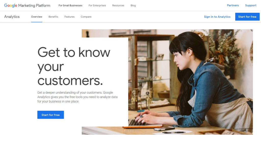Click the Get to know your customers headline
261x147 pixels.
click(74, 66)
